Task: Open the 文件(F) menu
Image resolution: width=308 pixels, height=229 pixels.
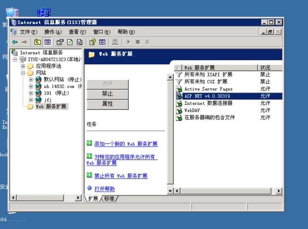Action: [x=29, y=32]
